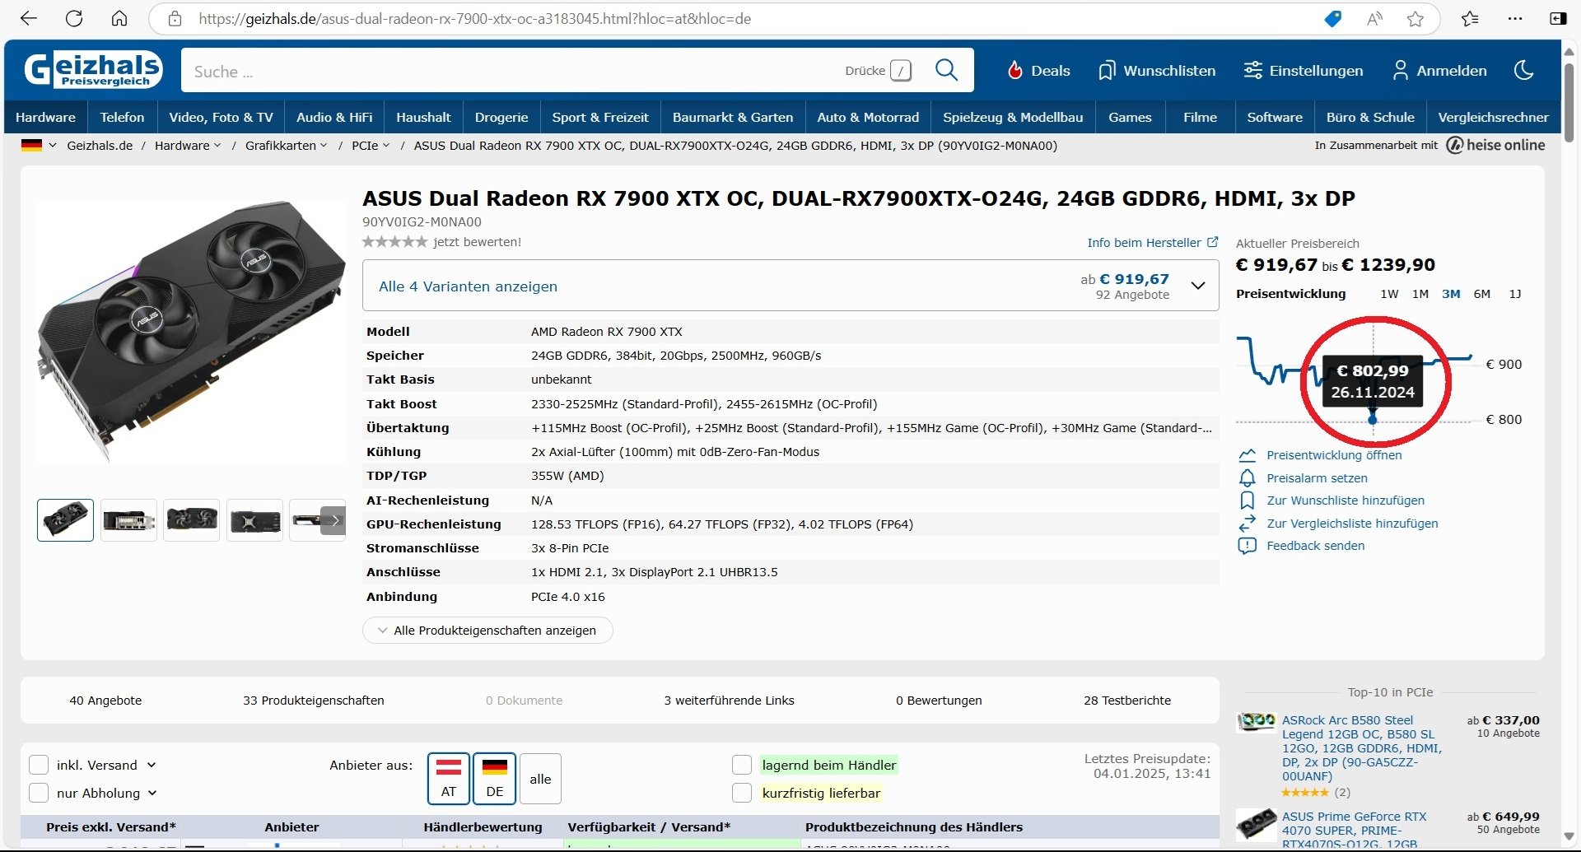Open browser home page icon
Screen dimensions: 1581x852
119,18
